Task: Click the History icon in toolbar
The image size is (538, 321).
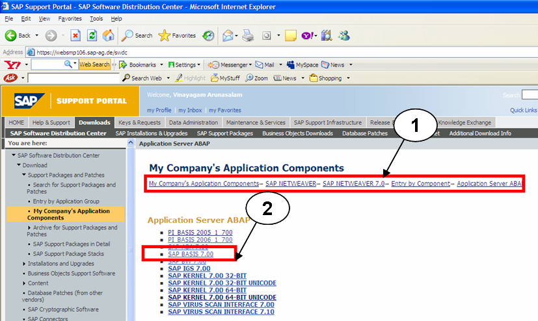Action: 208,35
